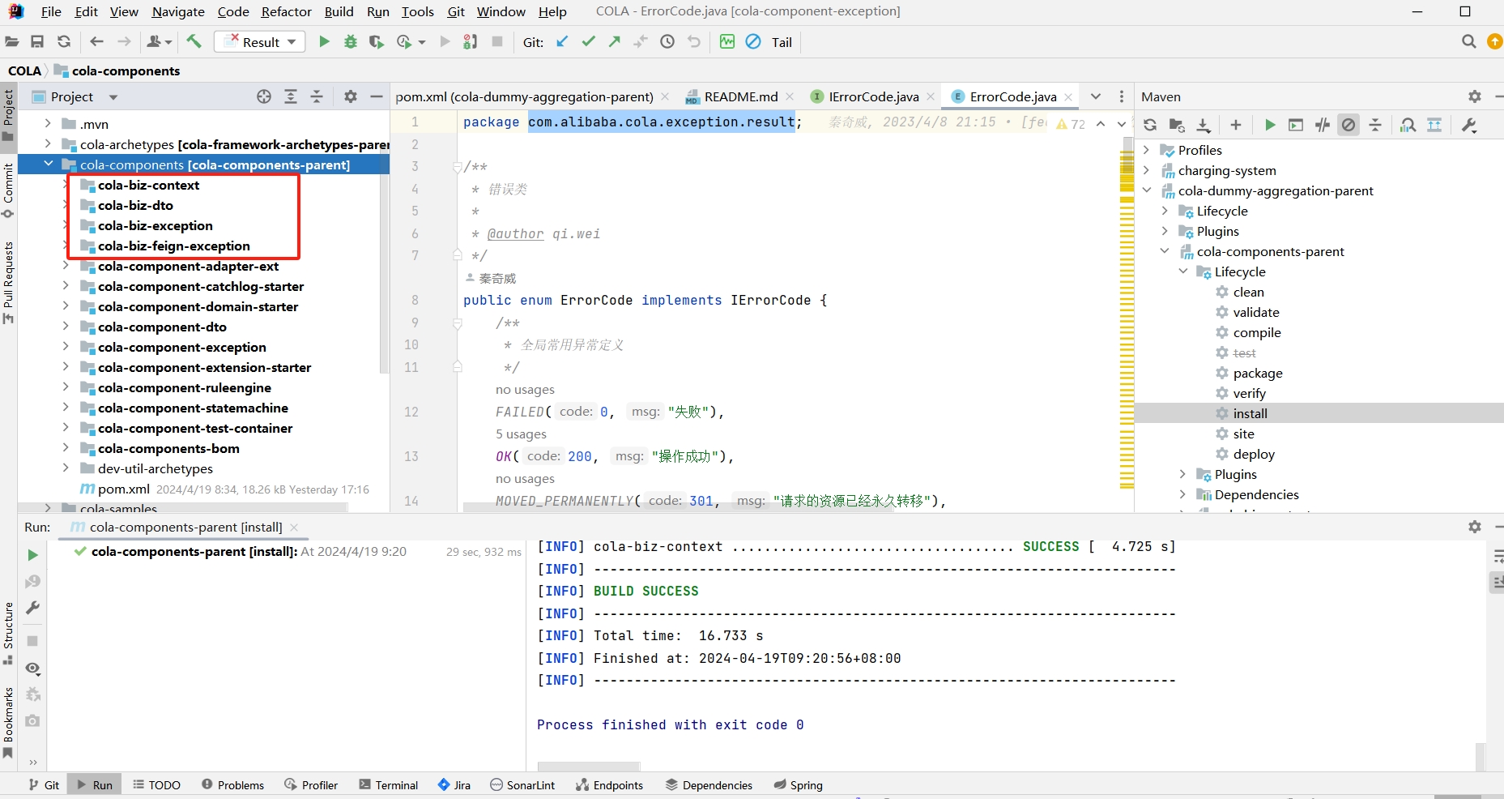This screenshot has height=799, width=1504.
Task: Open the SonarLint tool window button
Action: point(522,785)
